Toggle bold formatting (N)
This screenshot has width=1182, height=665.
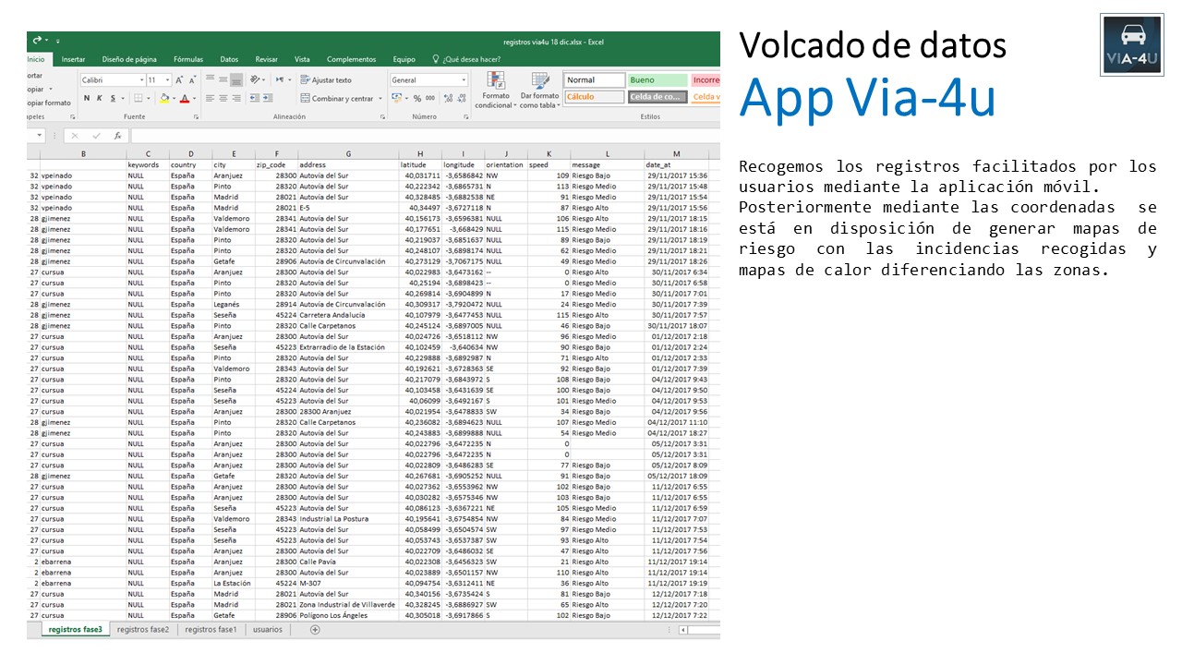(x=87, y=99)
